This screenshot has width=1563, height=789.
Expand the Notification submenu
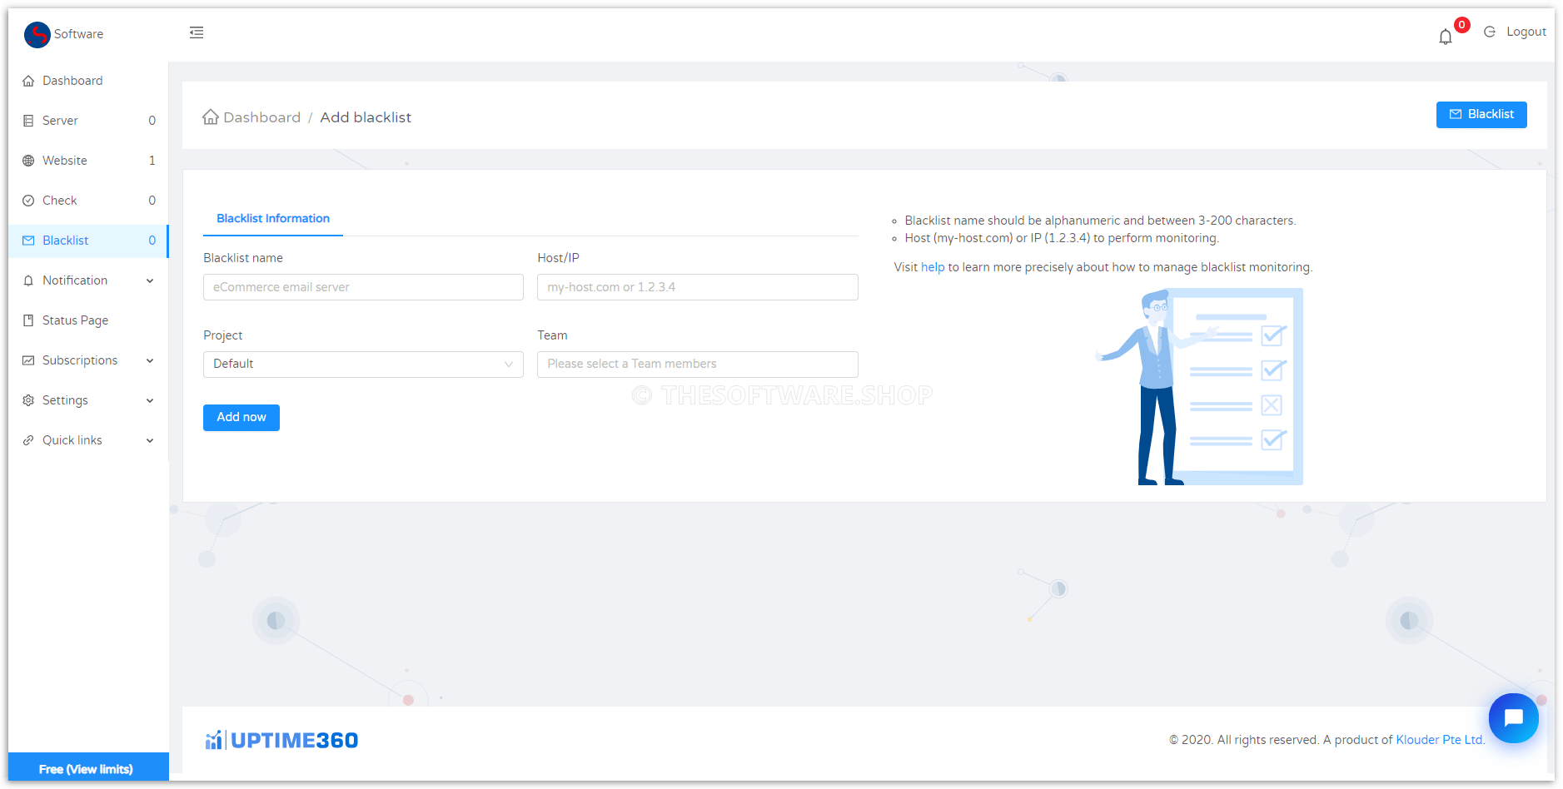coord(150,280)
